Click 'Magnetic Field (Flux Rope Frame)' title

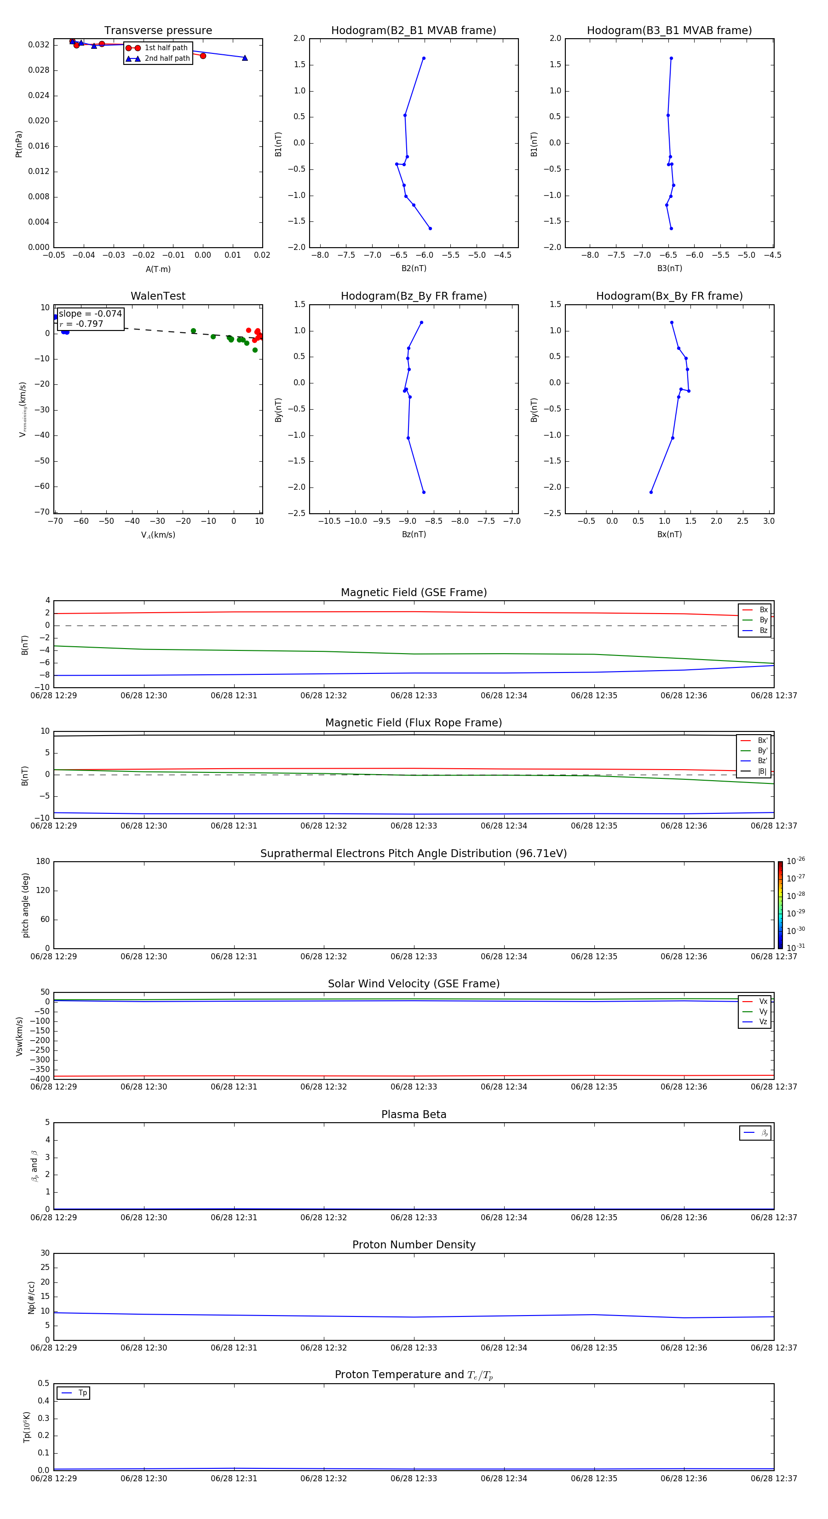click(414, 723)
